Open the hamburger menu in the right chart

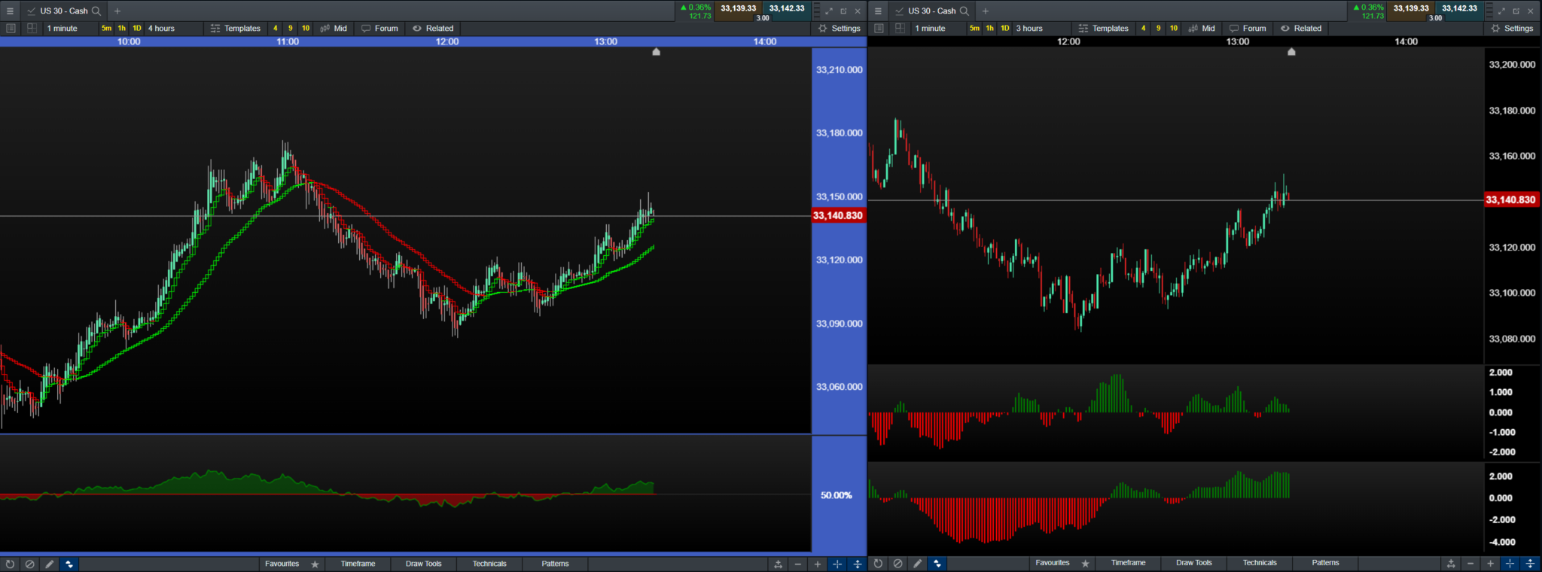(878, 11)
